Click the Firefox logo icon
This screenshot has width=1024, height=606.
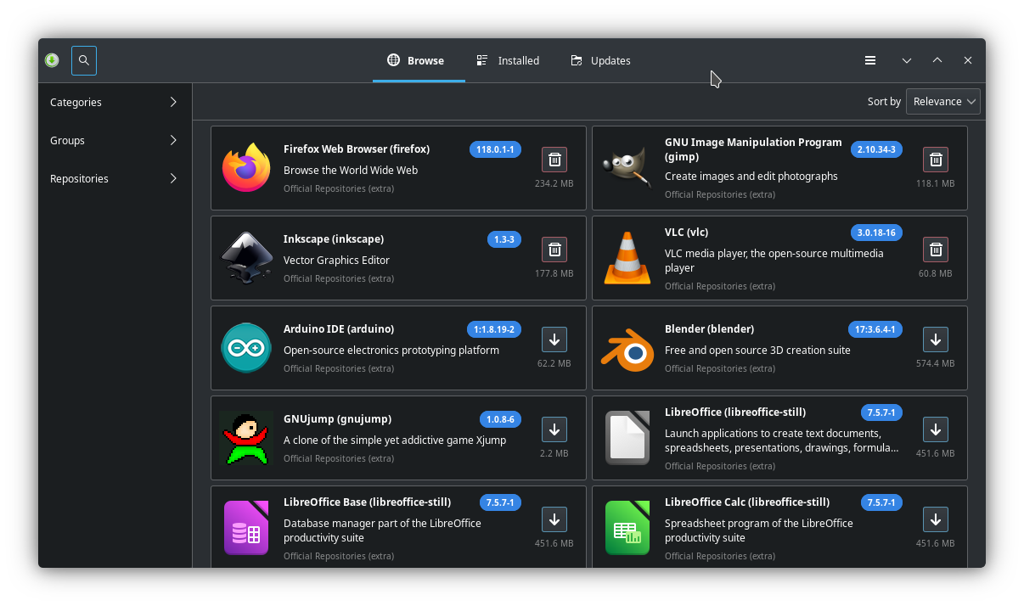[246, 168]
